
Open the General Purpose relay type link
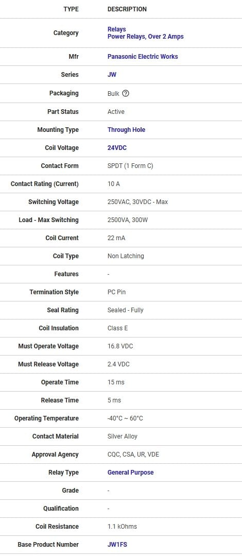[x=131, y=473]
